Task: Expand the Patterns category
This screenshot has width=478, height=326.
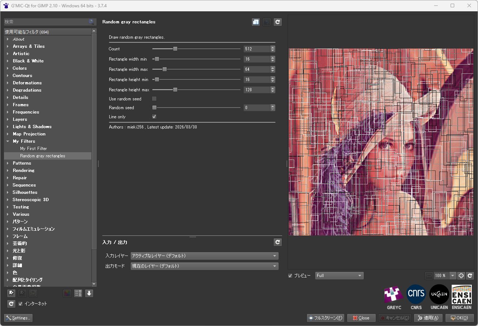Action: tap(8, 163)
